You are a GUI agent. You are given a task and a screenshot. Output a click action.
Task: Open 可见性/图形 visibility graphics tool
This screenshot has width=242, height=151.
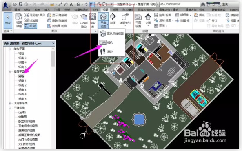[x=35, y=15]
